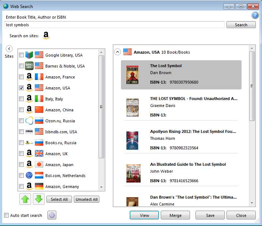Click the blue help question mark icon
Viewport: 262px width, 226px height.
coord(255,15)
